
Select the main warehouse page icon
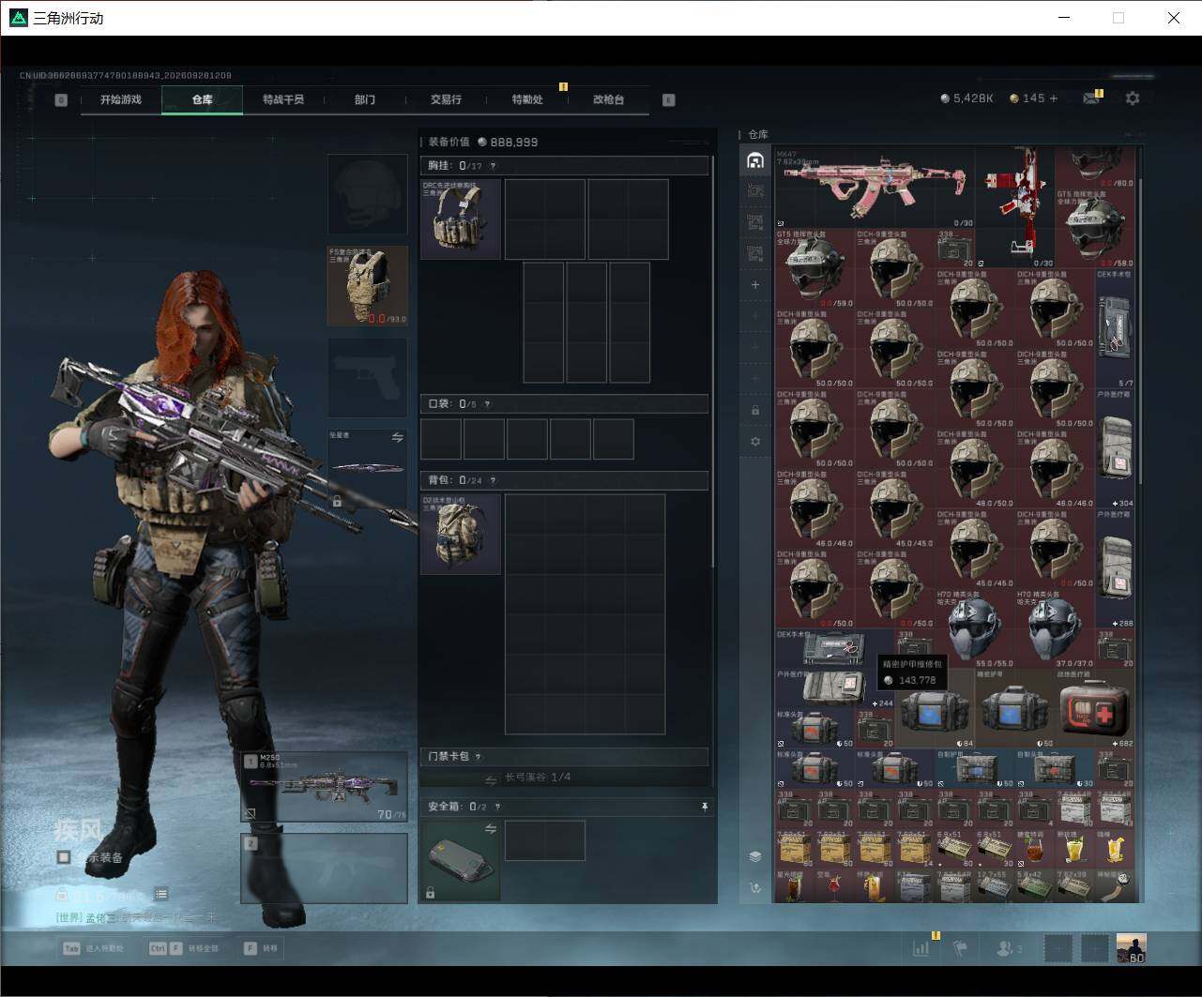[755, 160]
